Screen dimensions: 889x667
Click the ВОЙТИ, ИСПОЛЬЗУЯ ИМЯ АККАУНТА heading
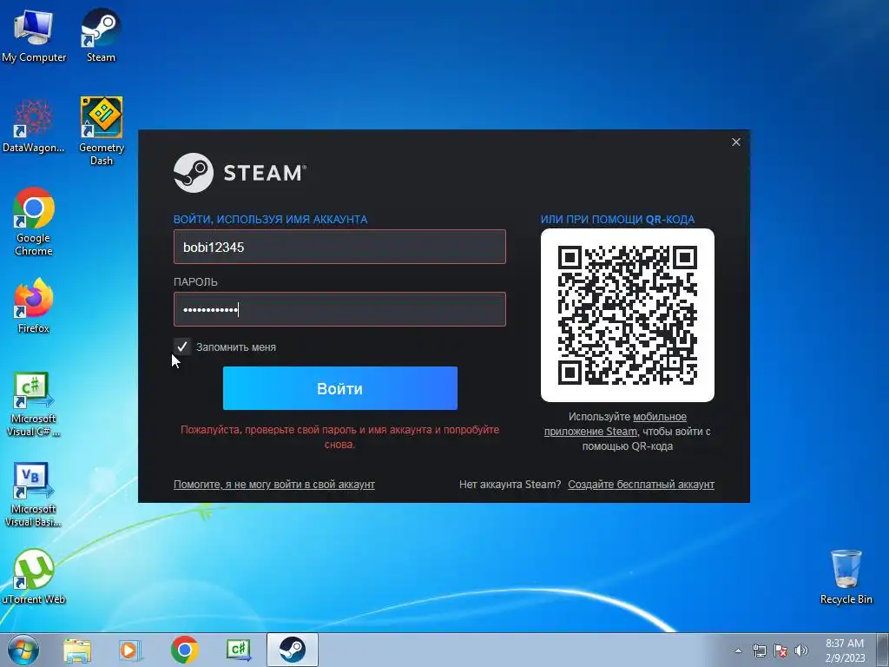[x=271, y=220]
